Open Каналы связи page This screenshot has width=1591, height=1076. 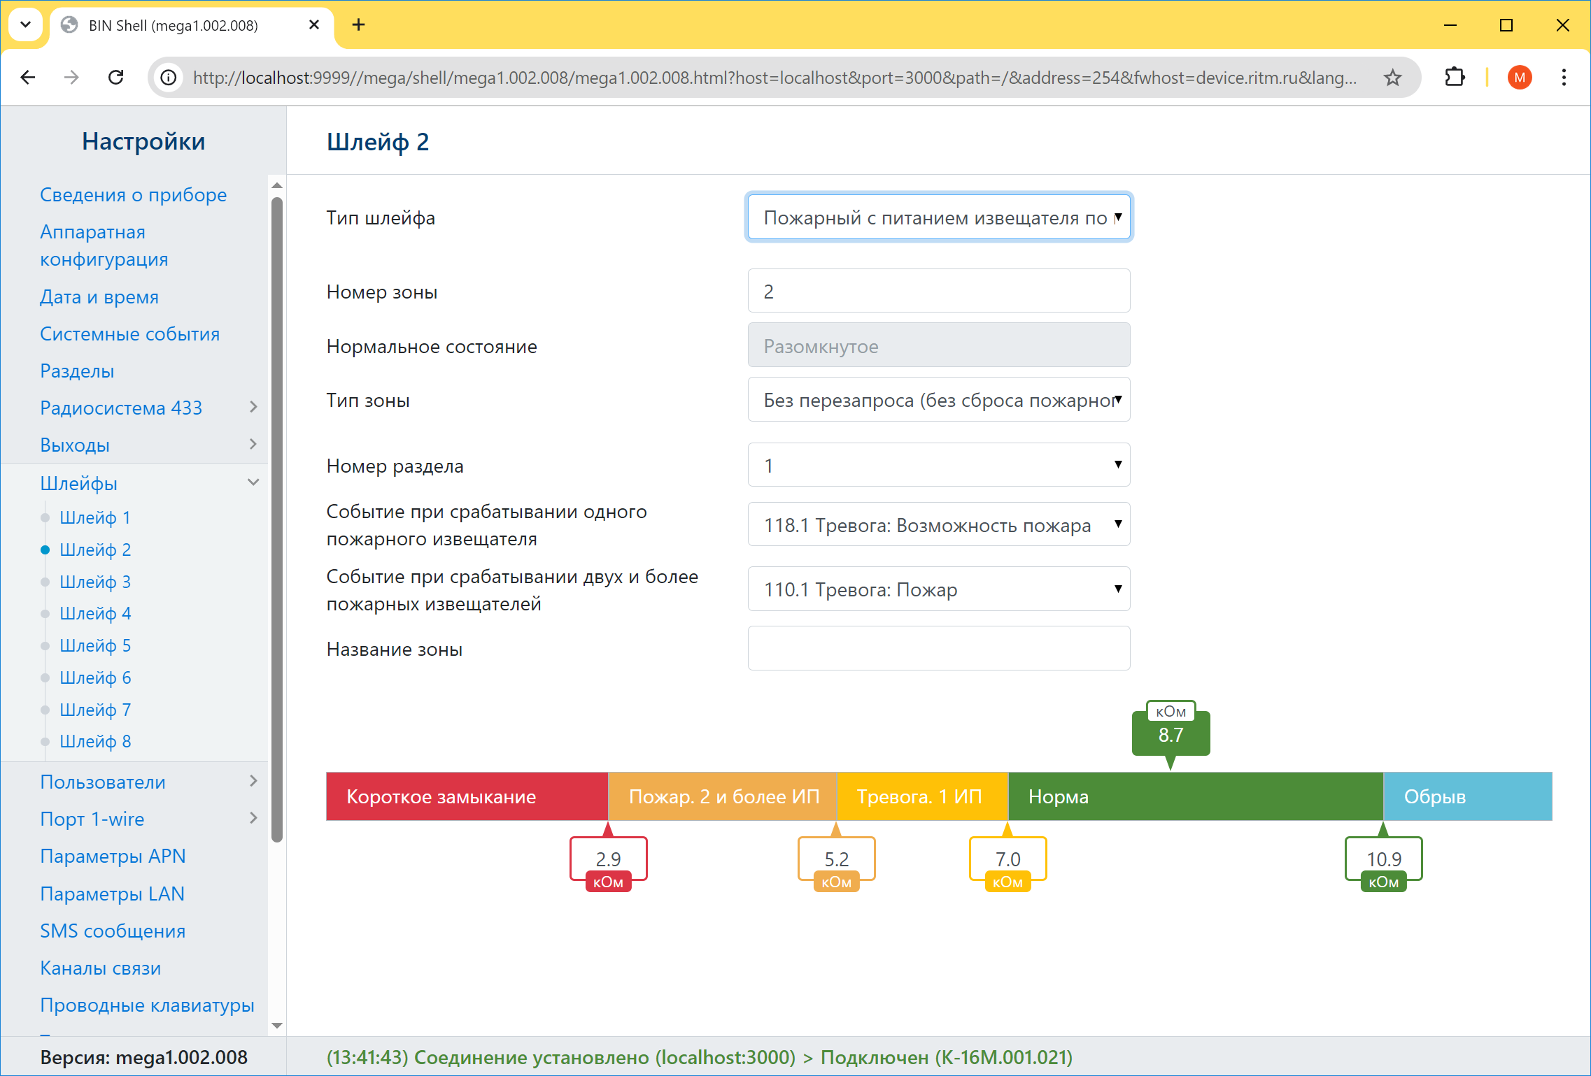click(100, 968)
